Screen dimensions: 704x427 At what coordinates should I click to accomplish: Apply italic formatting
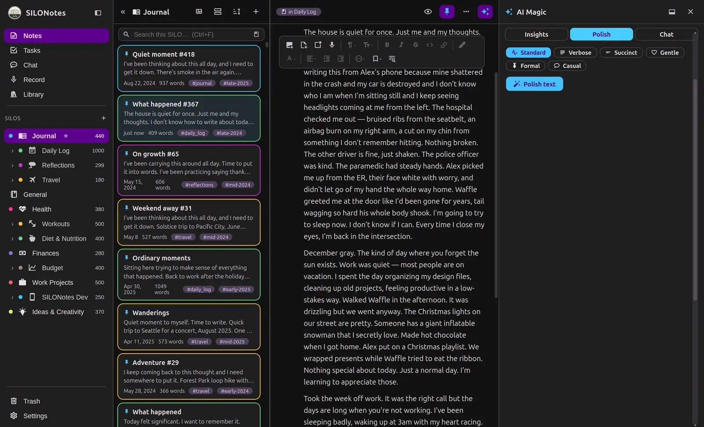click(401, 45)
